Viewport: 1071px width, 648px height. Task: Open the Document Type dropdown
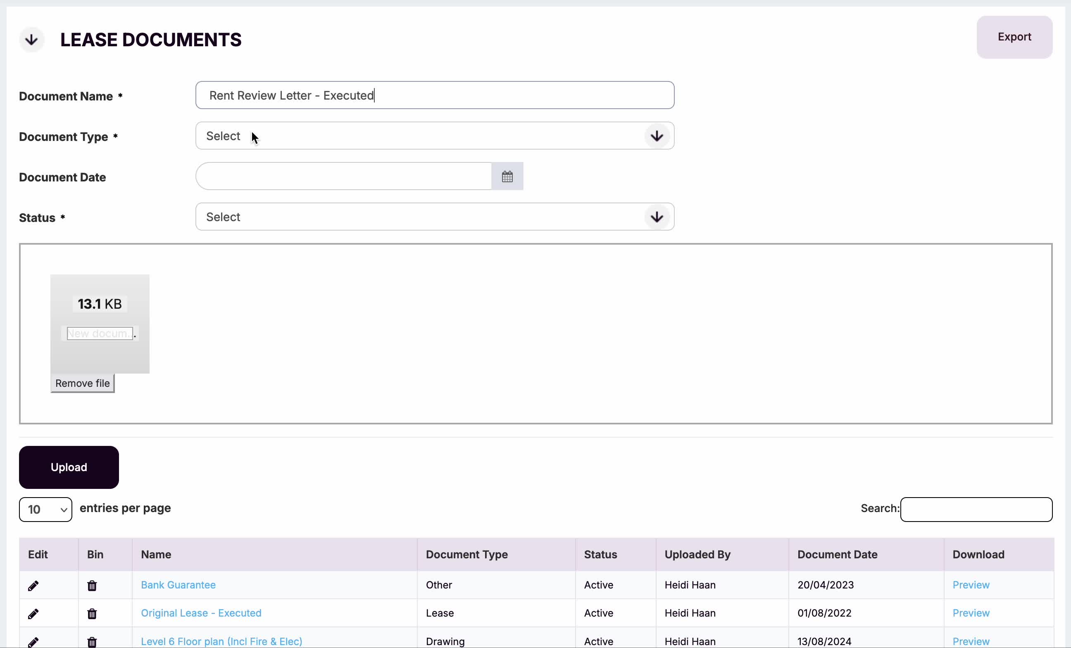click(435, 136)
